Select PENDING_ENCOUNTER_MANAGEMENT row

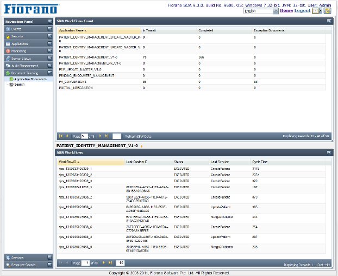(x=192, y=76)
